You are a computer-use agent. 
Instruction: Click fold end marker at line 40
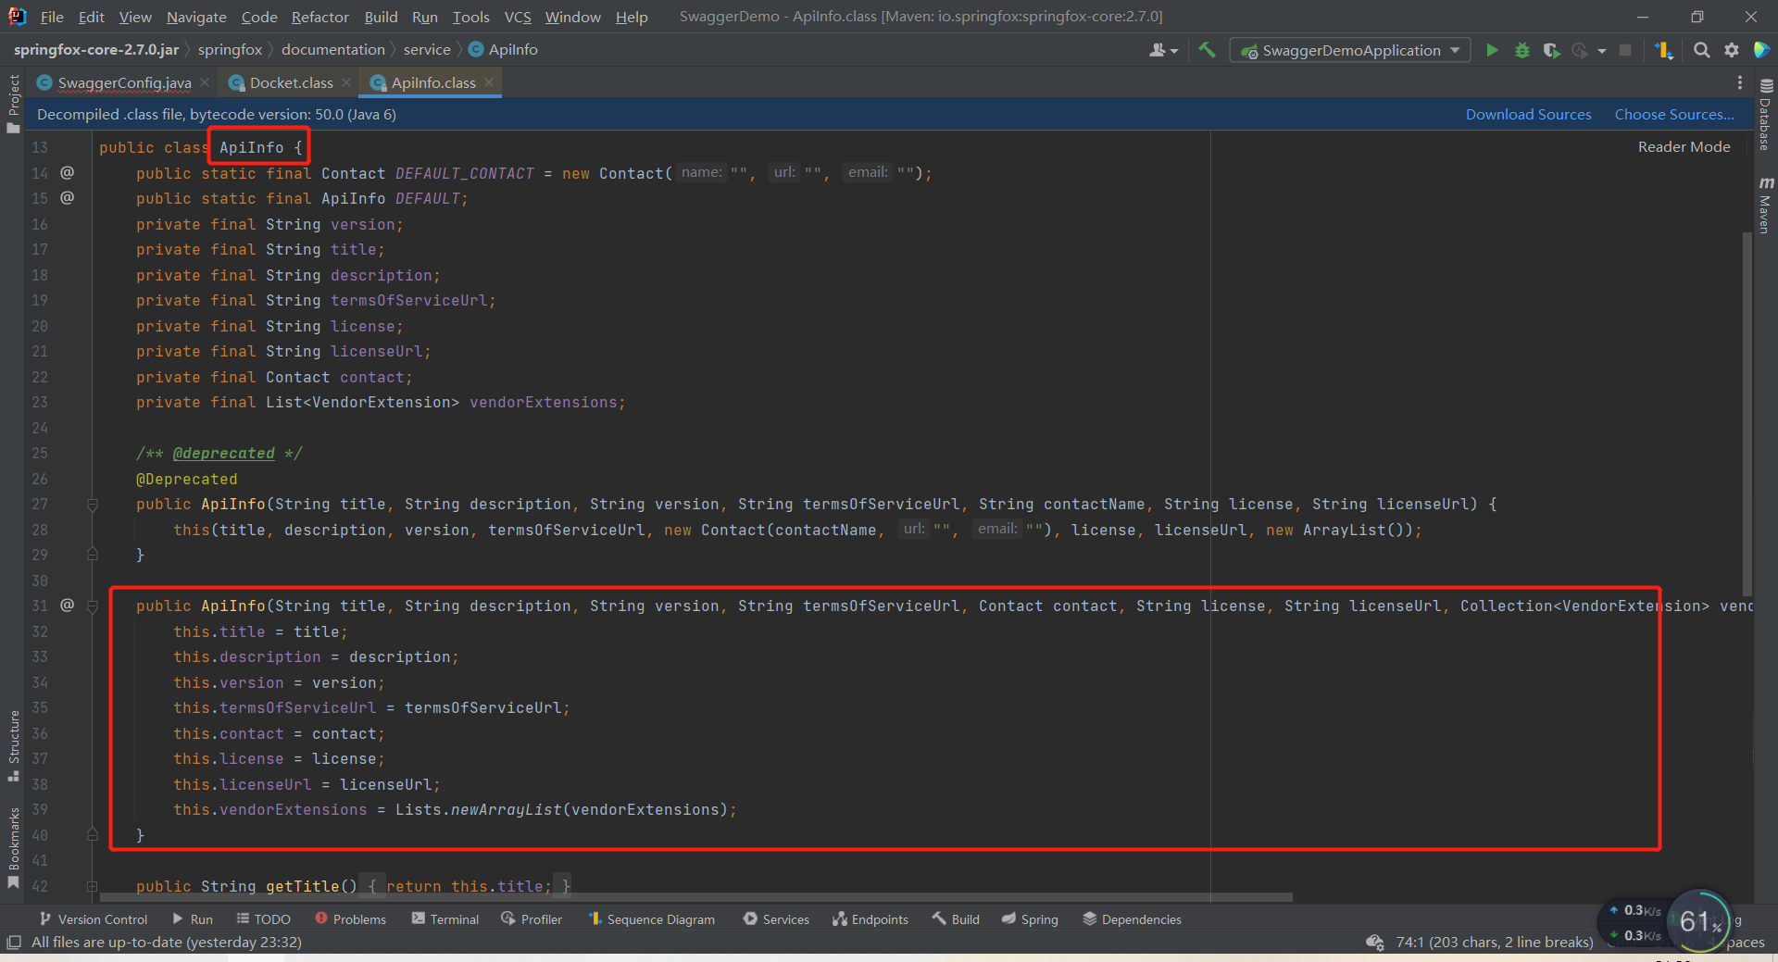click(x=92, y=834)
